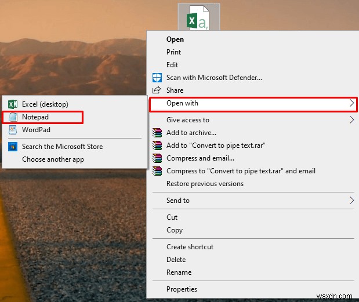This screenshot has width=359, height=302.
Task: Click the Notepad icon in the submenu
Action: [13, 117]
